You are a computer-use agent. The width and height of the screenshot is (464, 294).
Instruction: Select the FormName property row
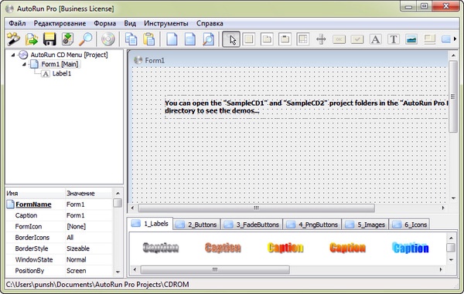point(60,204)
